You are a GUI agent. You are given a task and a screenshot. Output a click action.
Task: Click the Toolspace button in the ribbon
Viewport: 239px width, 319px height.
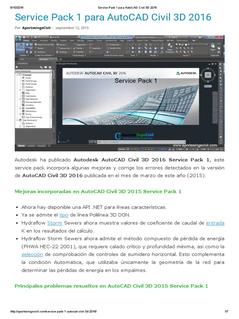click(x=20, y=48)
